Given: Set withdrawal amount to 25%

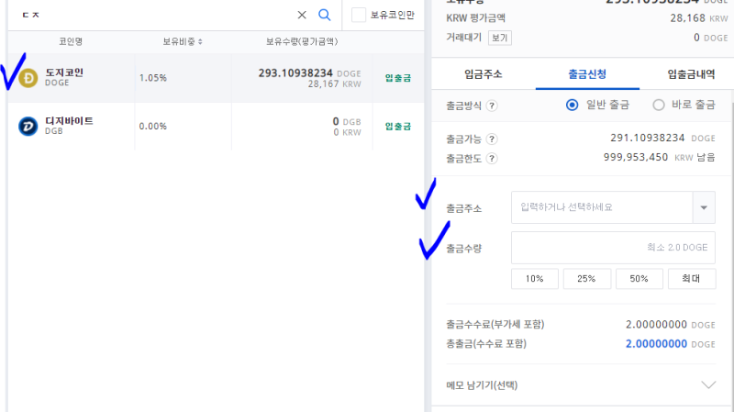Looking at the screenshot, I should pos(586,279).
